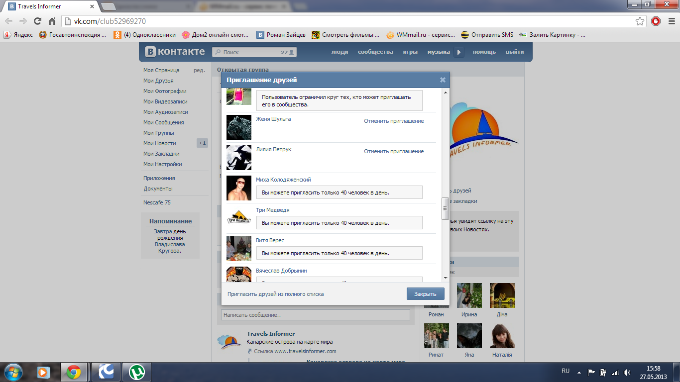This screenshot has width=680, height=382.
Task: Click browser home icon
Action: 52,21
